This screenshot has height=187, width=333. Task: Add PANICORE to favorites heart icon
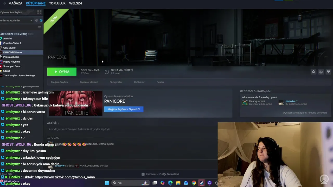[328, 72]
